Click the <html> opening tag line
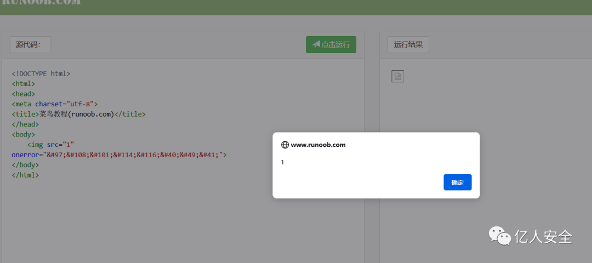592x263 pixels. coord(24,84)
